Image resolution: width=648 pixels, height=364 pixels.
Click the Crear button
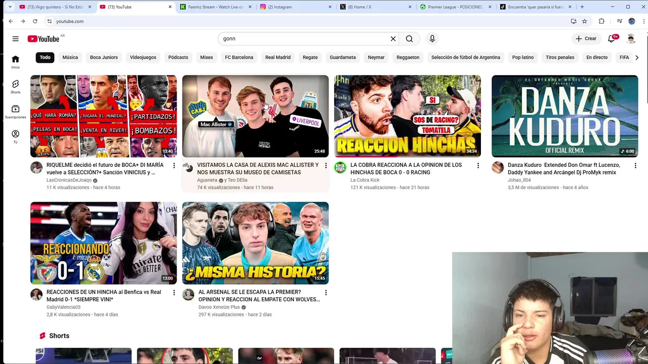[586, 38]
